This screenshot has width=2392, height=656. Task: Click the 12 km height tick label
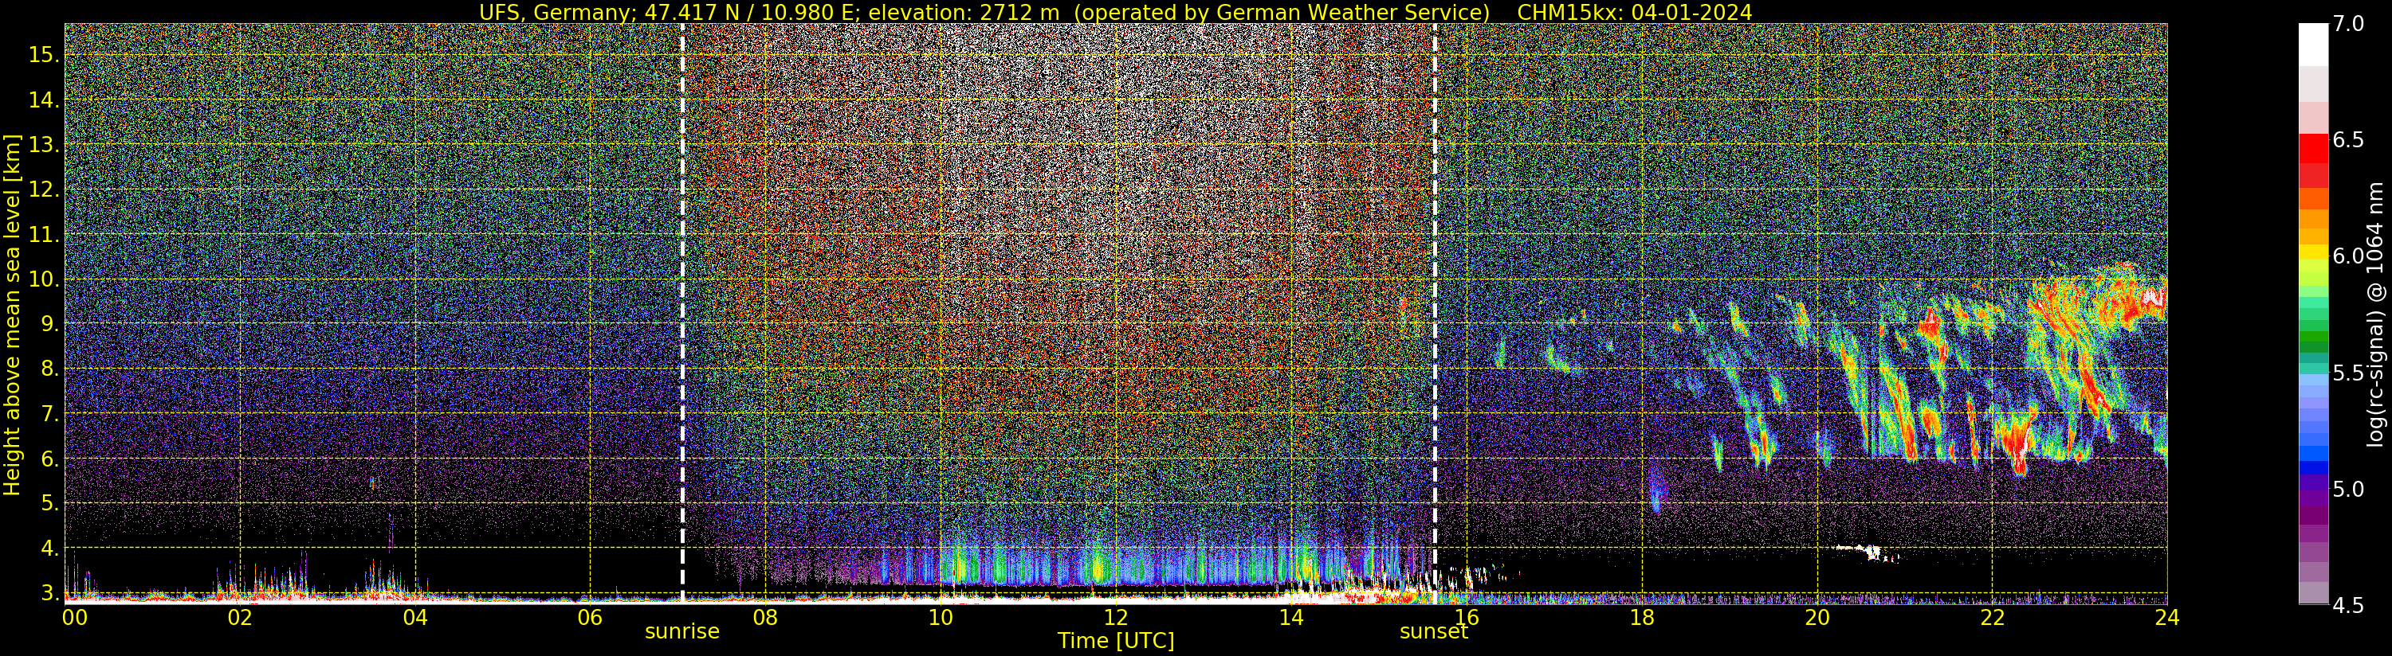[44, 189]
